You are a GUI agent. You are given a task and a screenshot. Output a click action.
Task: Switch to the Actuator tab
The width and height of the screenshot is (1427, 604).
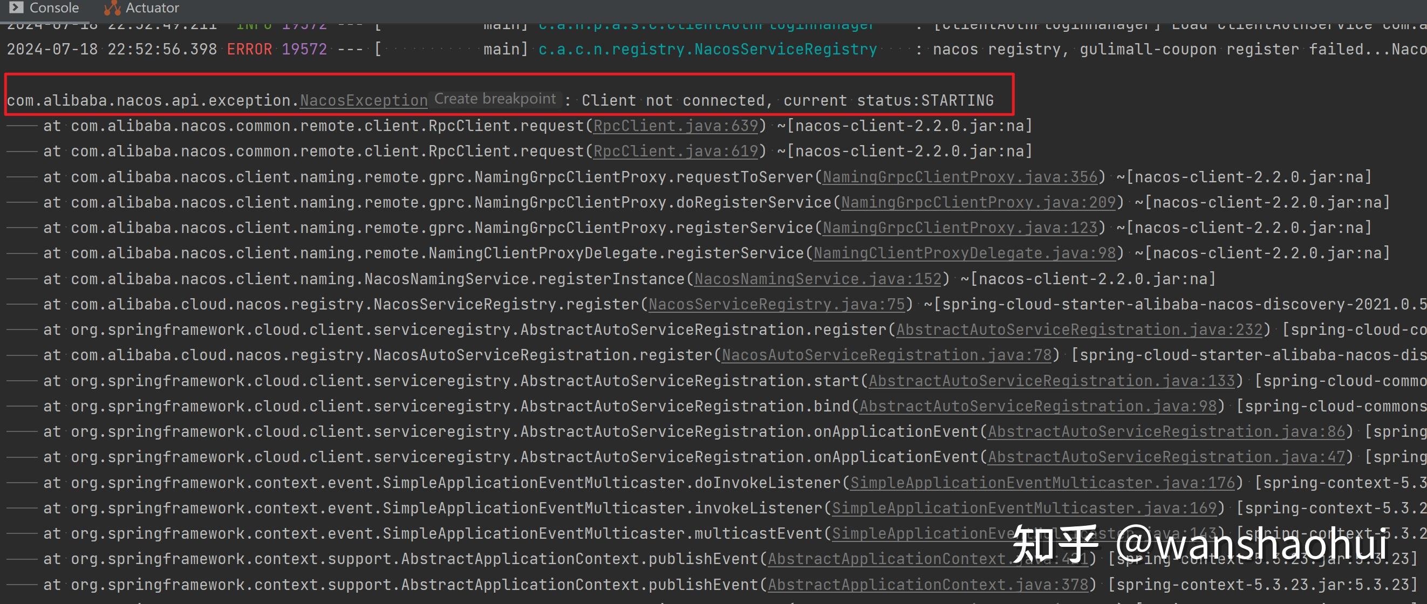[x=142, y=8]
